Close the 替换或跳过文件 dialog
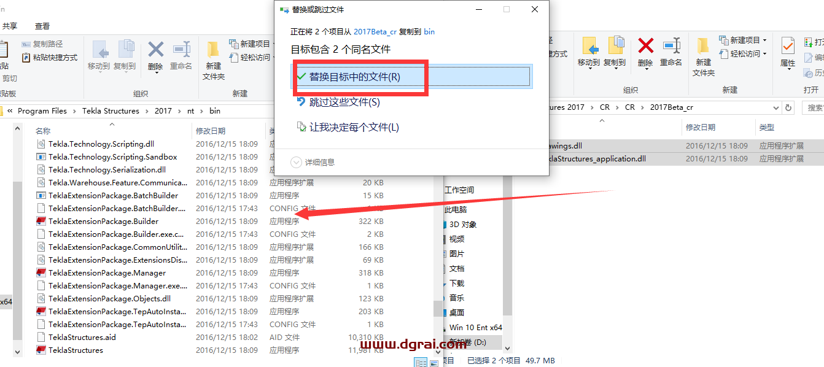824x367 pixels. 535,9
